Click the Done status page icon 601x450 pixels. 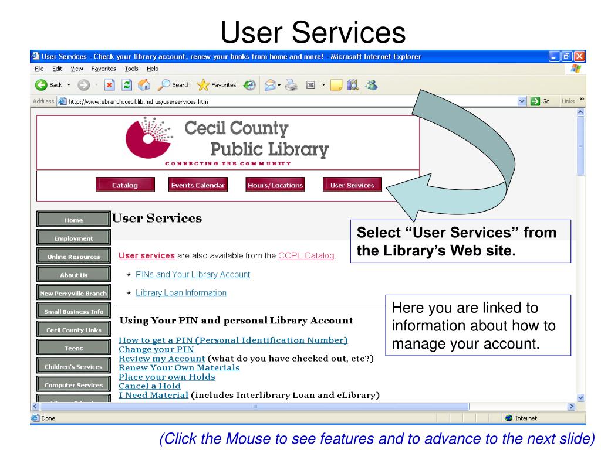point(35,418)
